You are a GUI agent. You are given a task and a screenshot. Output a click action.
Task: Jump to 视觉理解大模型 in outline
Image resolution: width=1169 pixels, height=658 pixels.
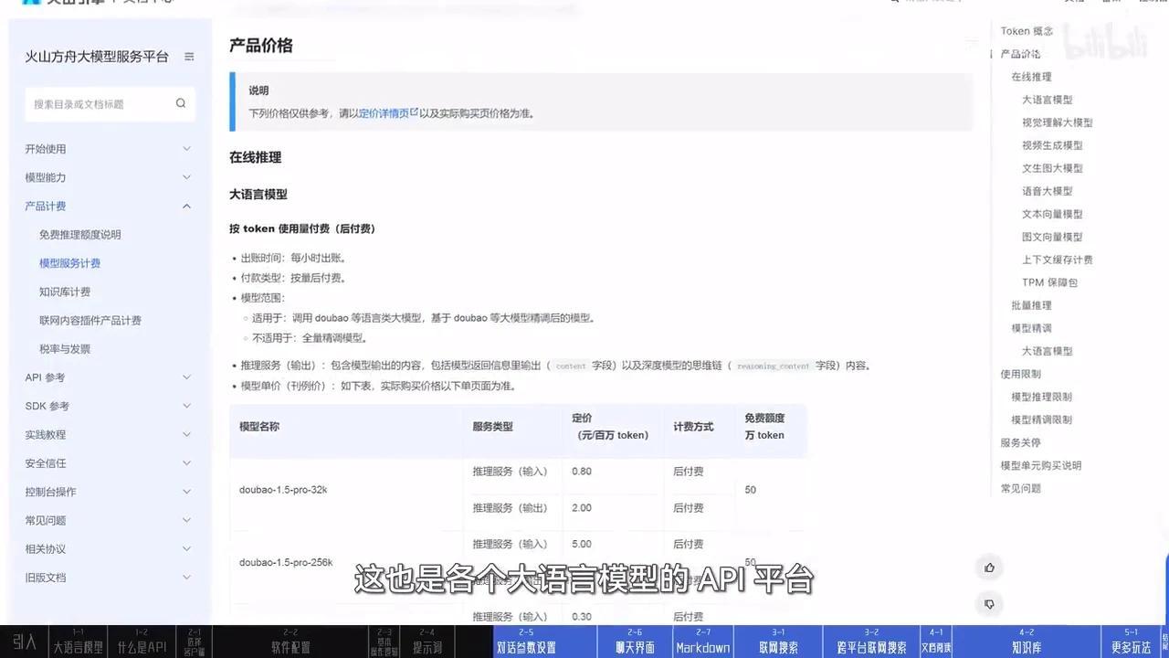(1058, 122)
